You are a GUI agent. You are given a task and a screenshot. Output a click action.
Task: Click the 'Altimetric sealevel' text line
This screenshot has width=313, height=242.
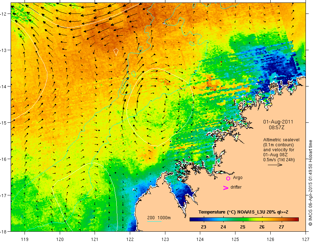(x=281, y=140)
